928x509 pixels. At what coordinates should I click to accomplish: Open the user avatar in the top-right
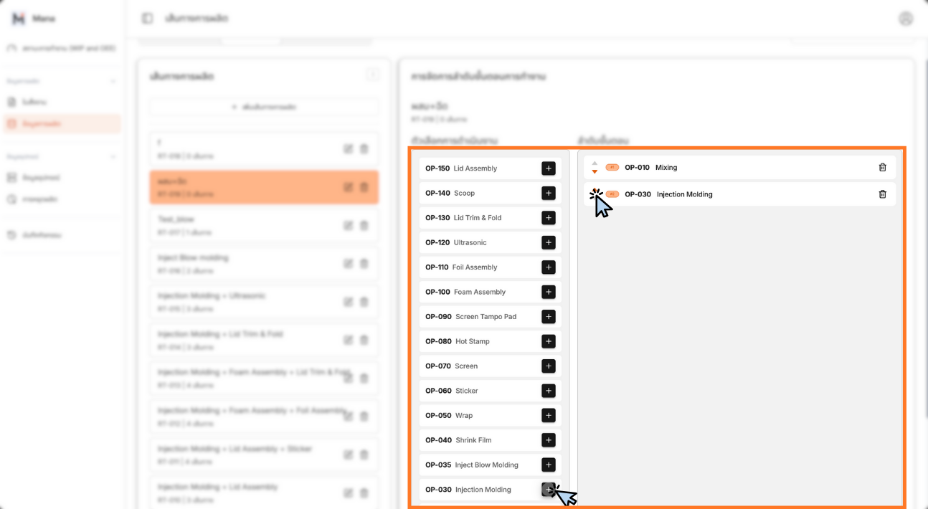tap(906, 19)
